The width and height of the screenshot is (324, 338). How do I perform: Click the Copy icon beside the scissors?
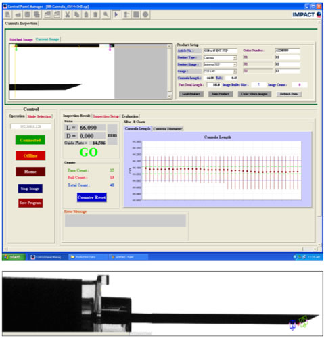pyautogui.click(x=77, y=15)
